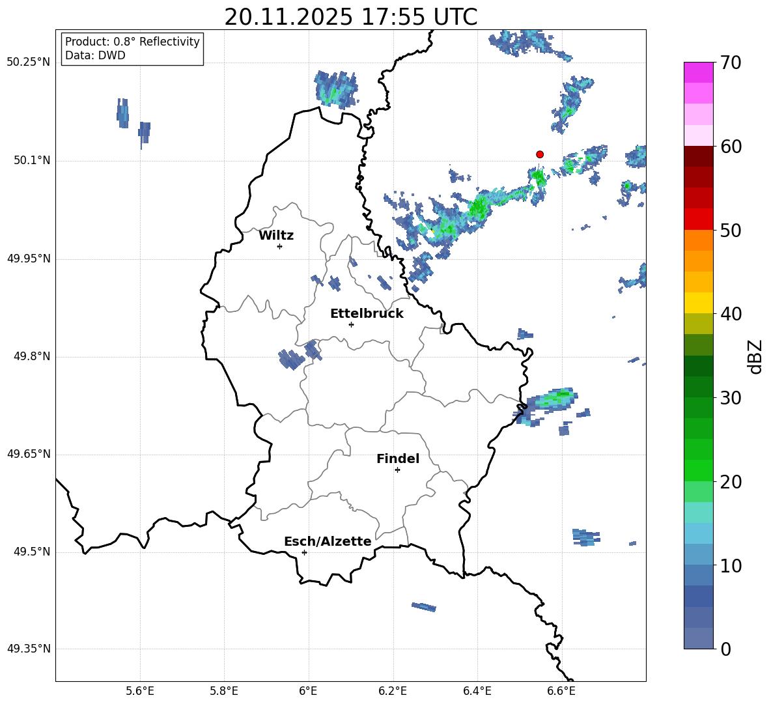This screenshot has width=771, height=704.
Task: Click the yellow swatch just above 40 dBZ
Action: click(x=699, y=303)
